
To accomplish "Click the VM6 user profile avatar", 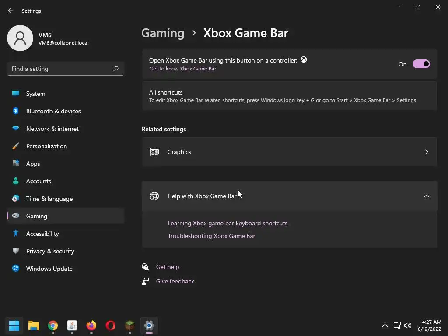I will pos(20,38).
